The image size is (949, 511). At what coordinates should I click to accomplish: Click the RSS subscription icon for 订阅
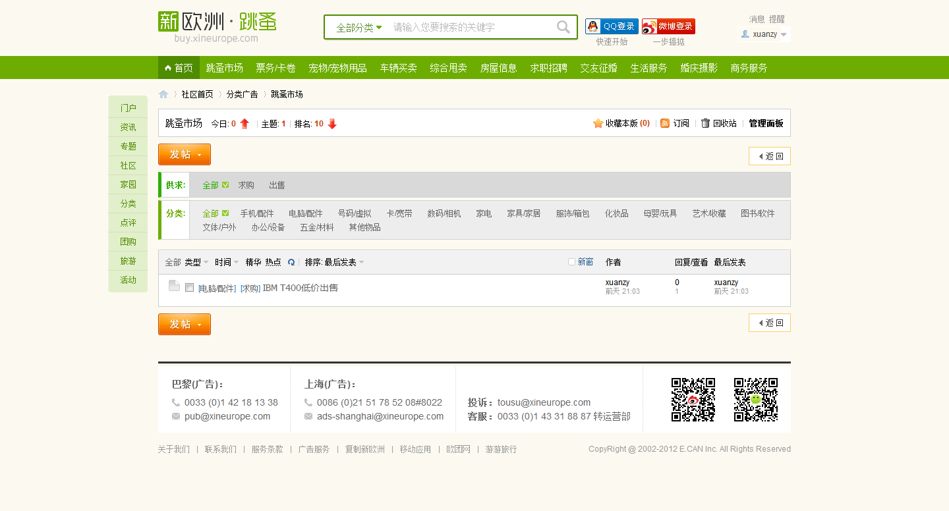(665, 122)
